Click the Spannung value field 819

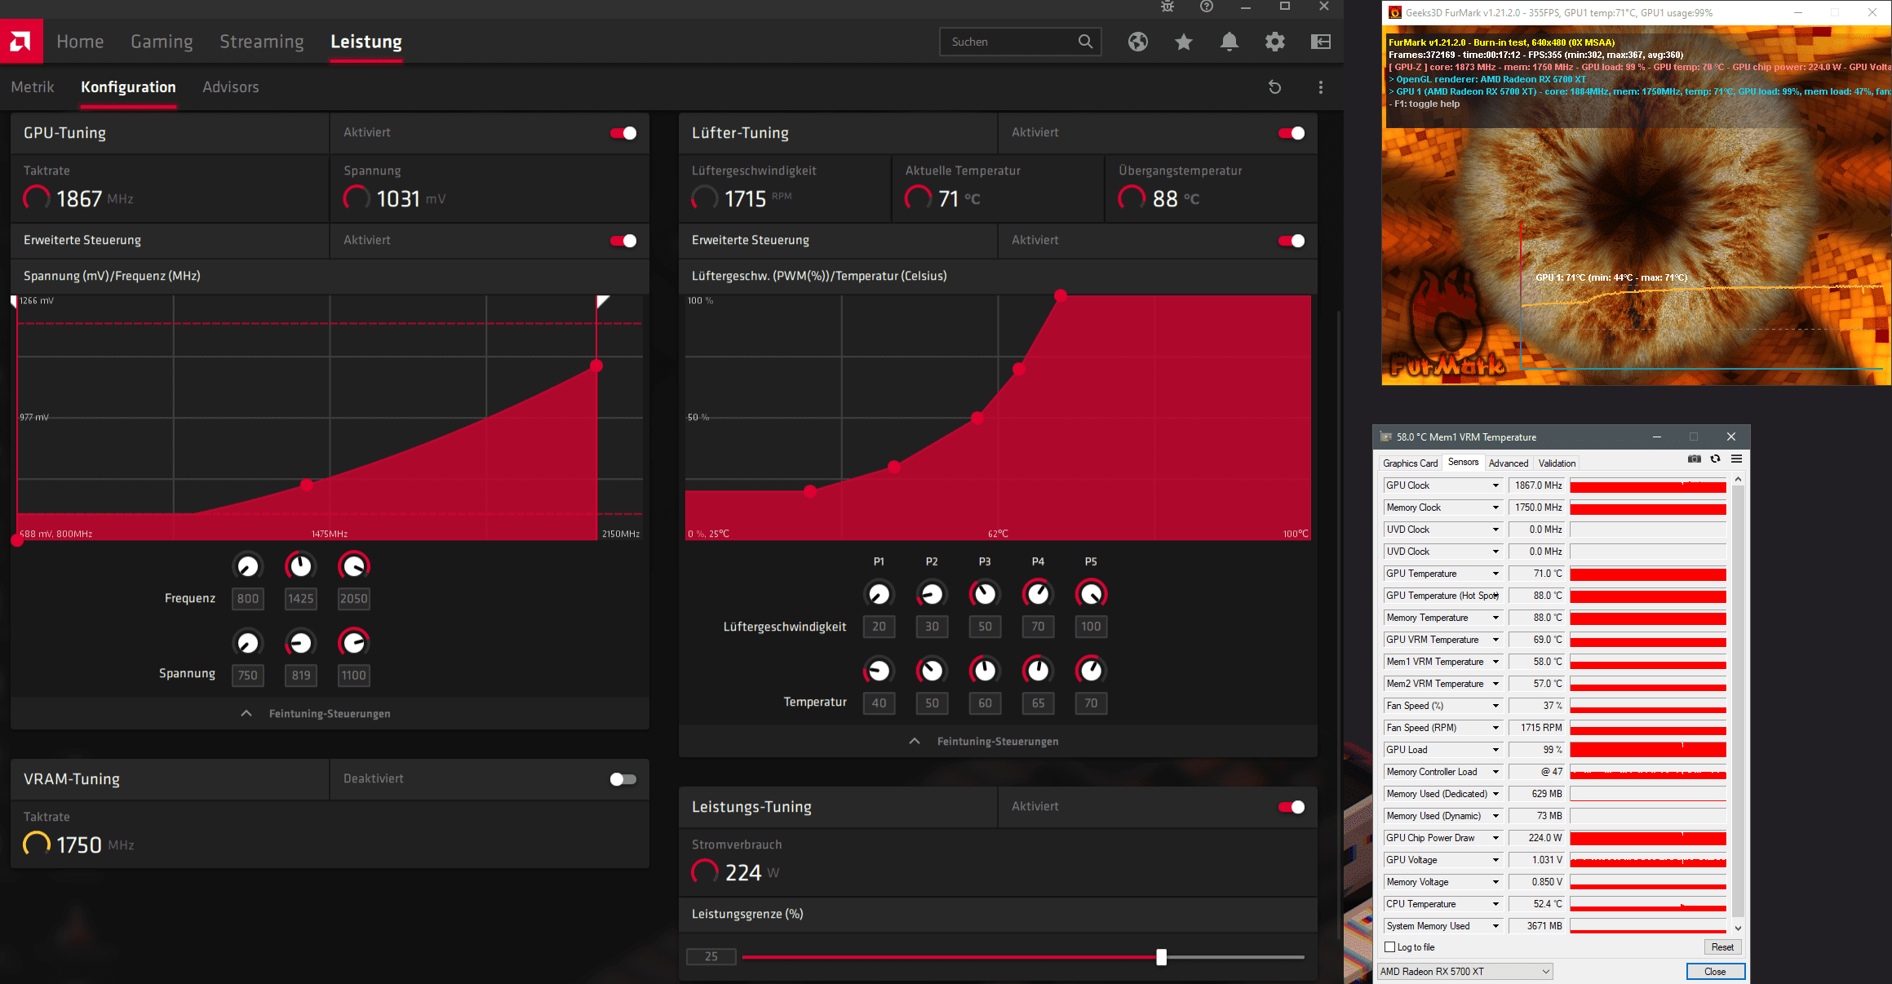[x=300, y=676]
